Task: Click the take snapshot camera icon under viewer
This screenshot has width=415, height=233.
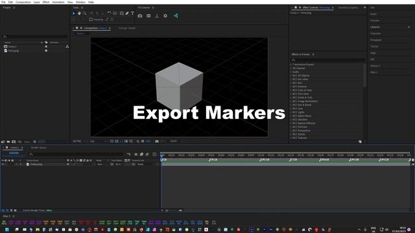Action: click(x=157, y=141)
